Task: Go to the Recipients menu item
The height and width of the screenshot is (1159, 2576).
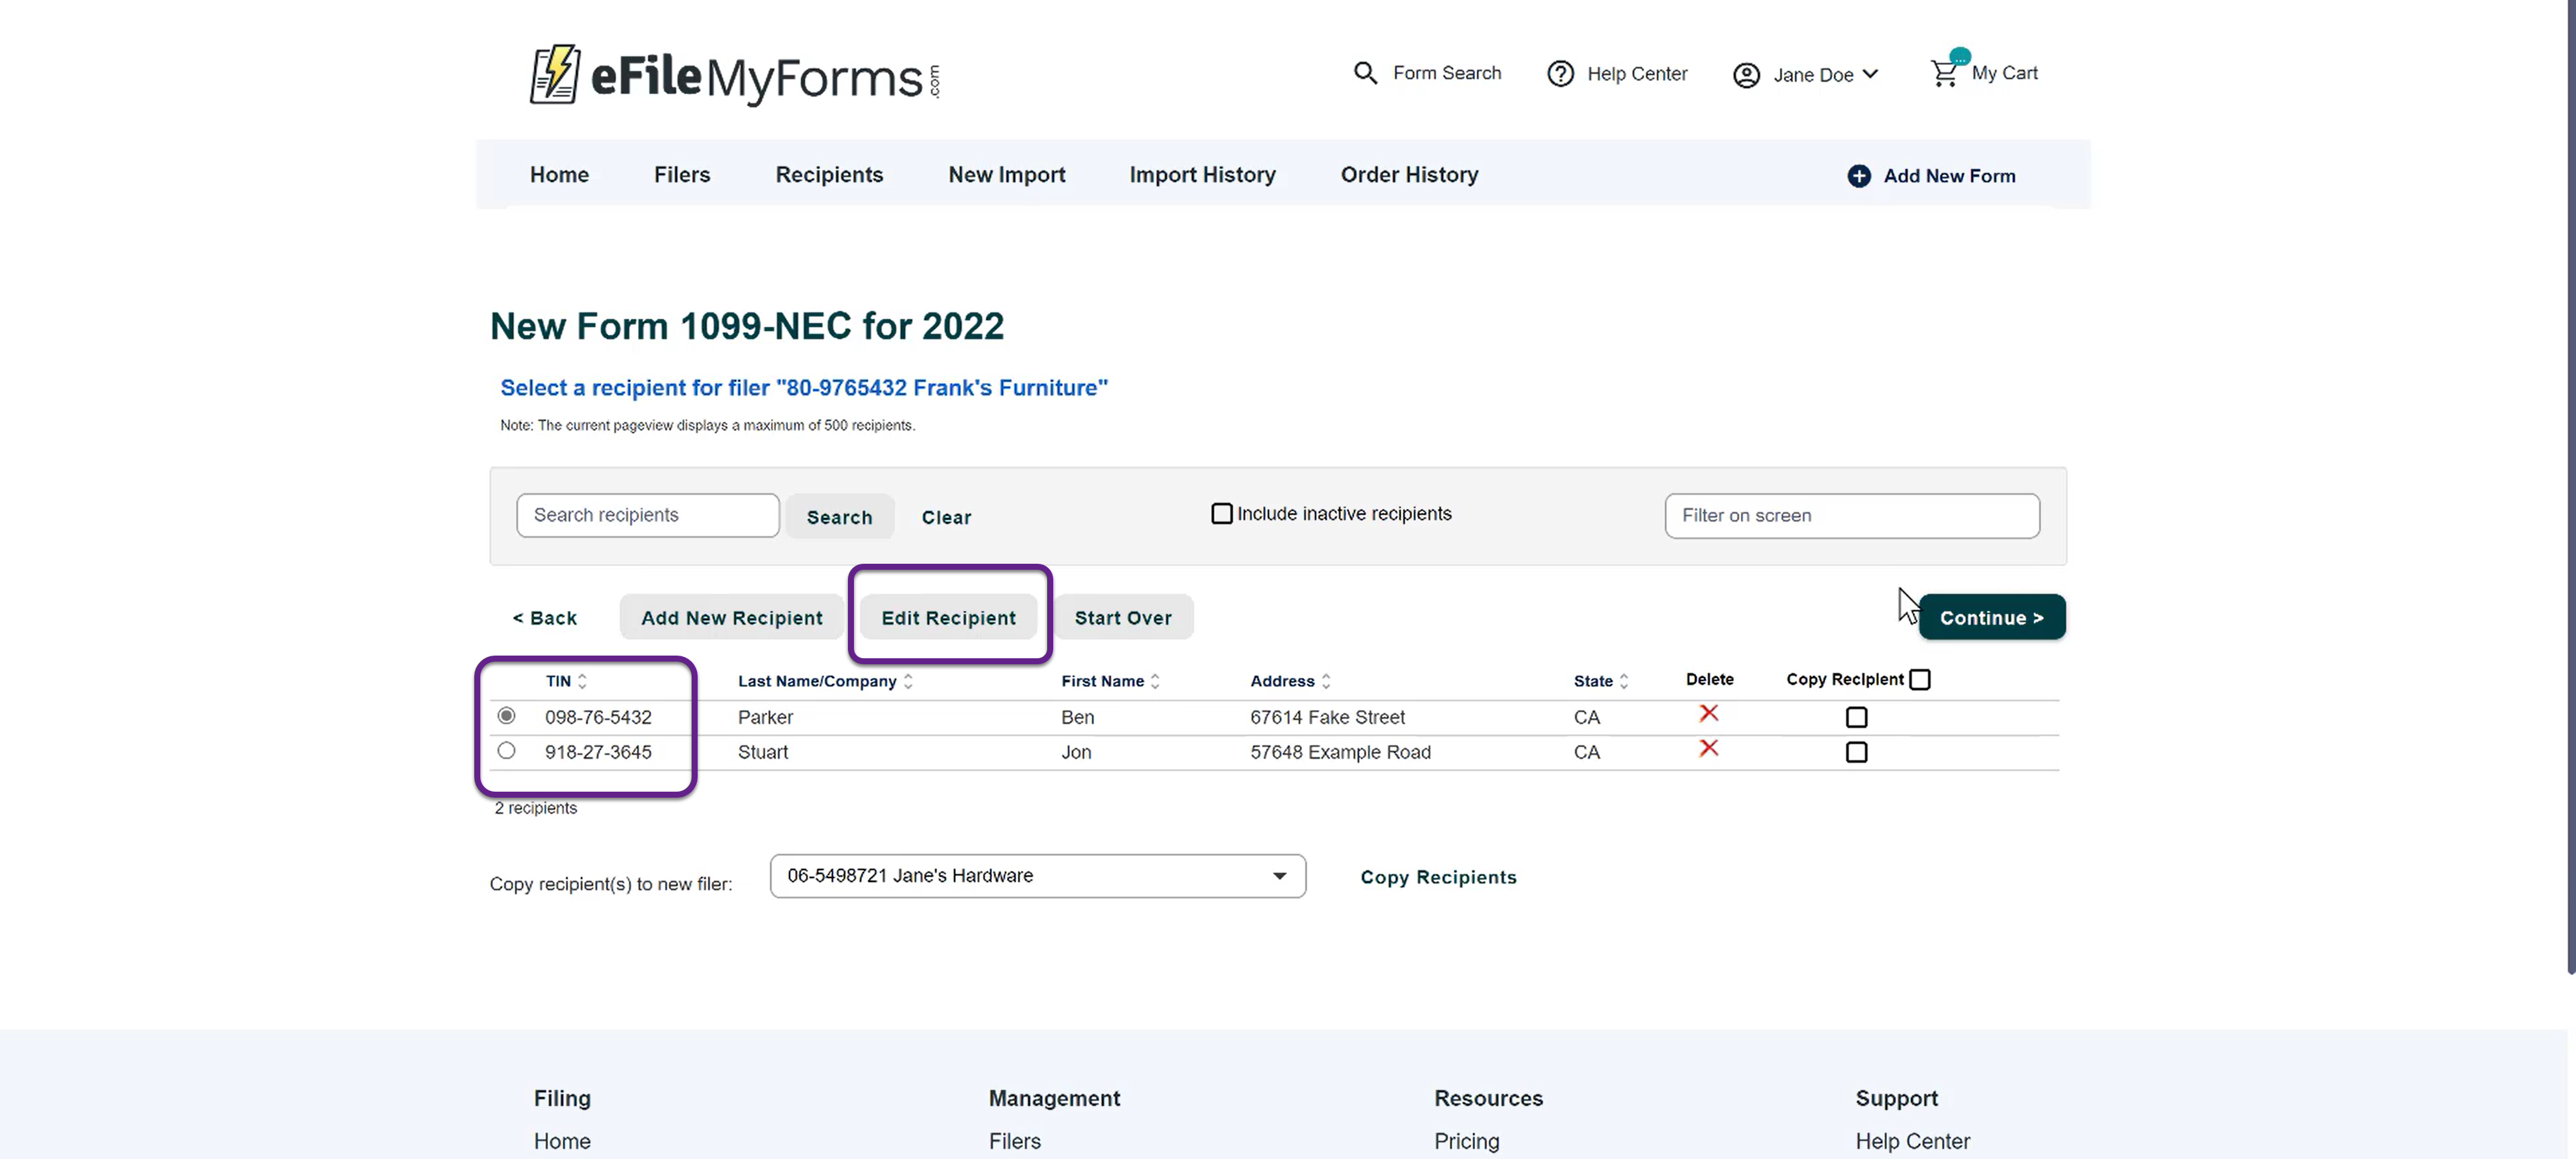Action: (829, 175)
